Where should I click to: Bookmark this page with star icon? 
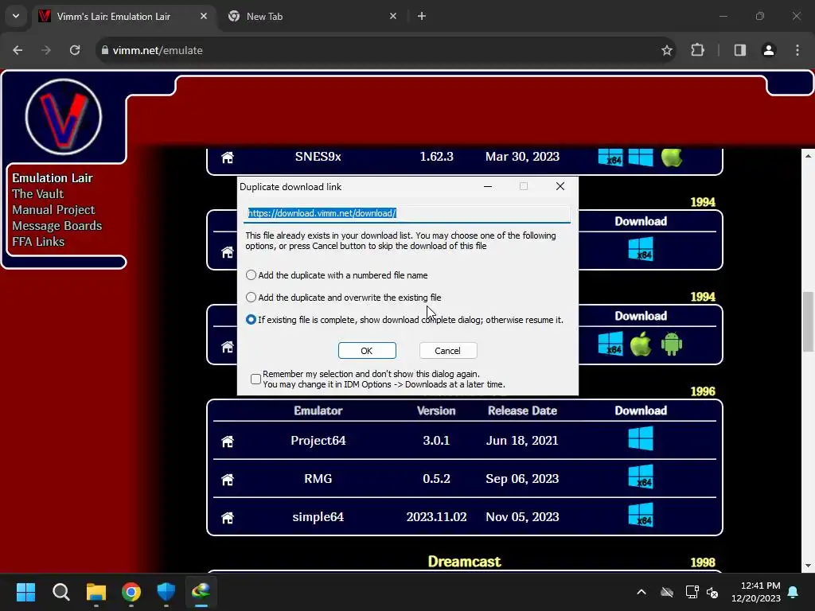point(666,50)
